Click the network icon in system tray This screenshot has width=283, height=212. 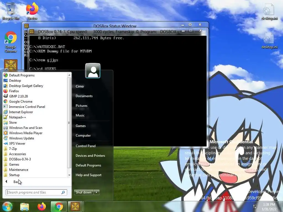coord(255,206)
